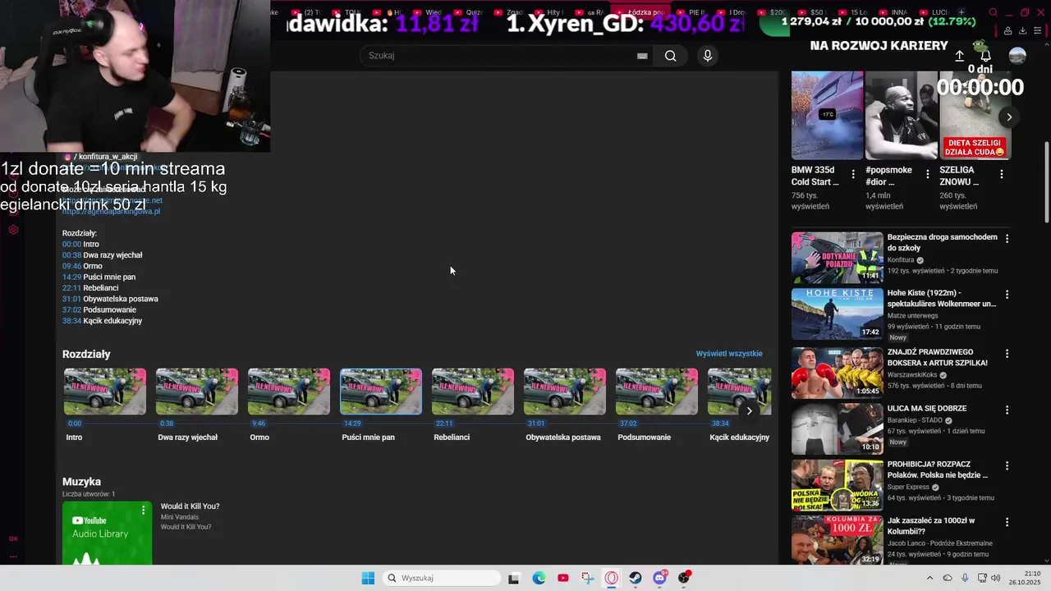This screenshot has height=591, width=1051.
Task: Jump to 22:11 Rebelianci timestamp link
Action: pyautogui.click(x=71, y=288)
